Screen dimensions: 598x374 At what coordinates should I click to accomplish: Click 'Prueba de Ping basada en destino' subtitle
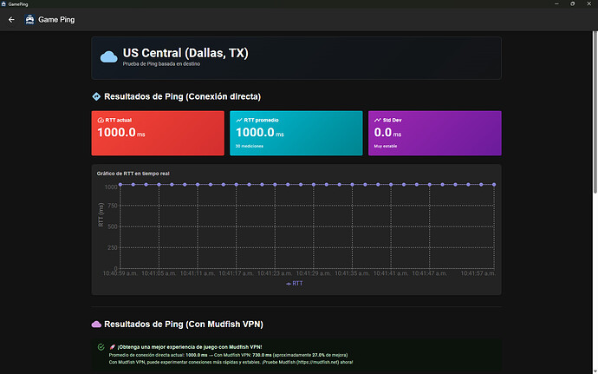(161, 64)
